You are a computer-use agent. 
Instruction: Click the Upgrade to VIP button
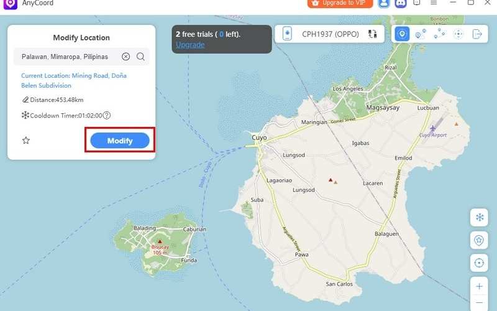tap(340, 3)
